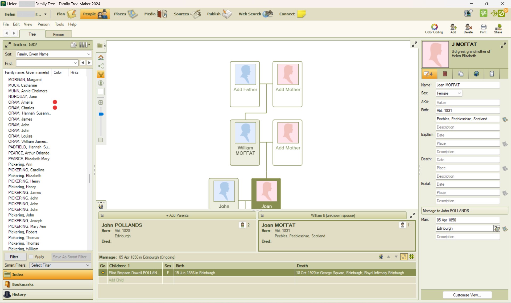Click the Add Child link
The height and width of the screenshot is (303, 511).
(x=116, y=280)
